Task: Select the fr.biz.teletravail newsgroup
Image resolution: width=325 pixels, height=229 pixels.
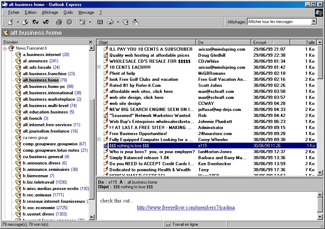Action: (x=38, y=182)
